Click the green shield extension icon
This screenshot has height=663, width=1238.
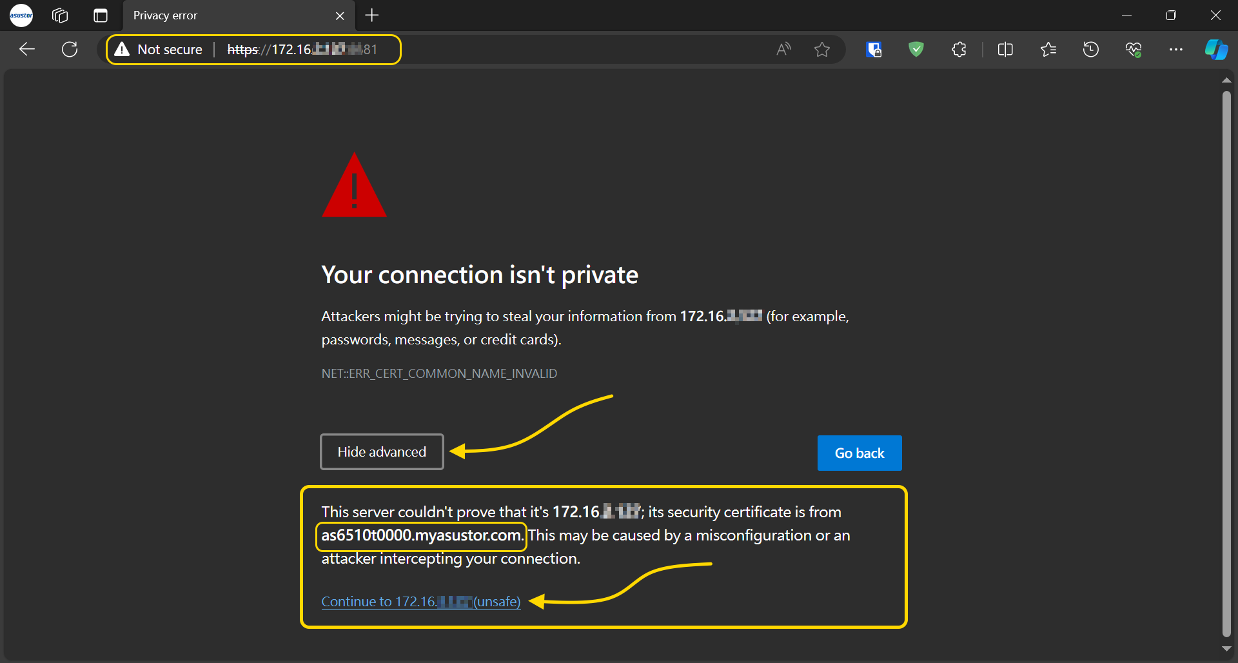pyautogui.click(x=916, y=49)
